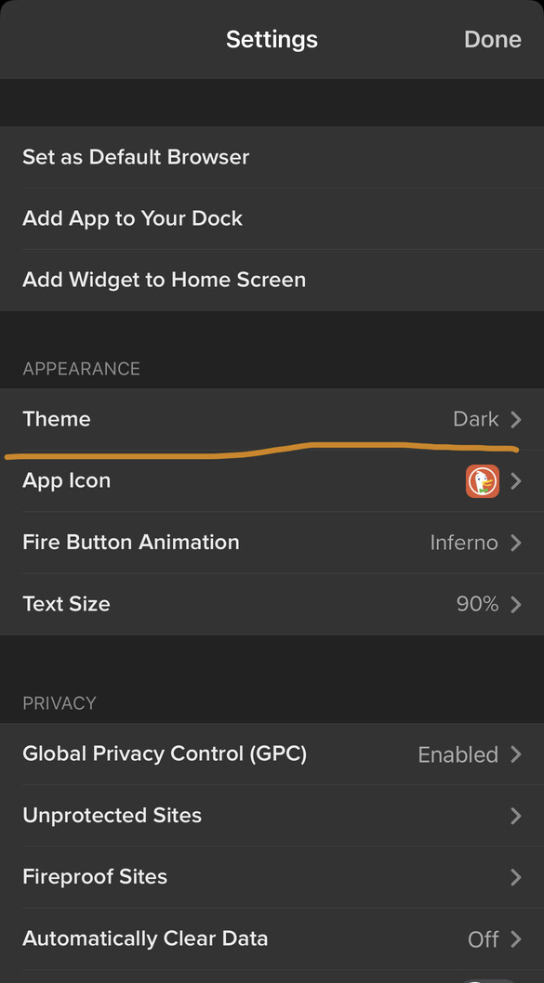Image resolution: width=544 pixels, height=983 pixels.
Task: Choose Add App to Your Dock
Action: point(272,218)
